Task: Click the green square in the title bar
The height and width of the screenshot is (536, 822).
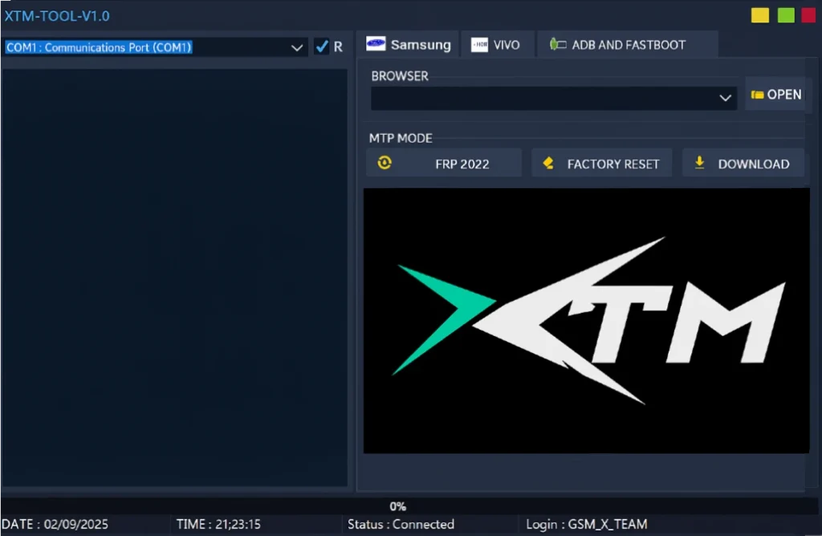Action: (x=785, y=14)
